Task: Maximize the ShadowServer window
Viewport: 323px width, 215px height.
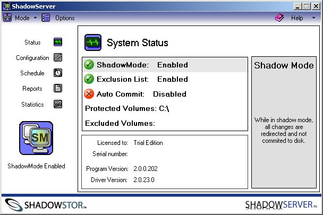Action: 307,6
